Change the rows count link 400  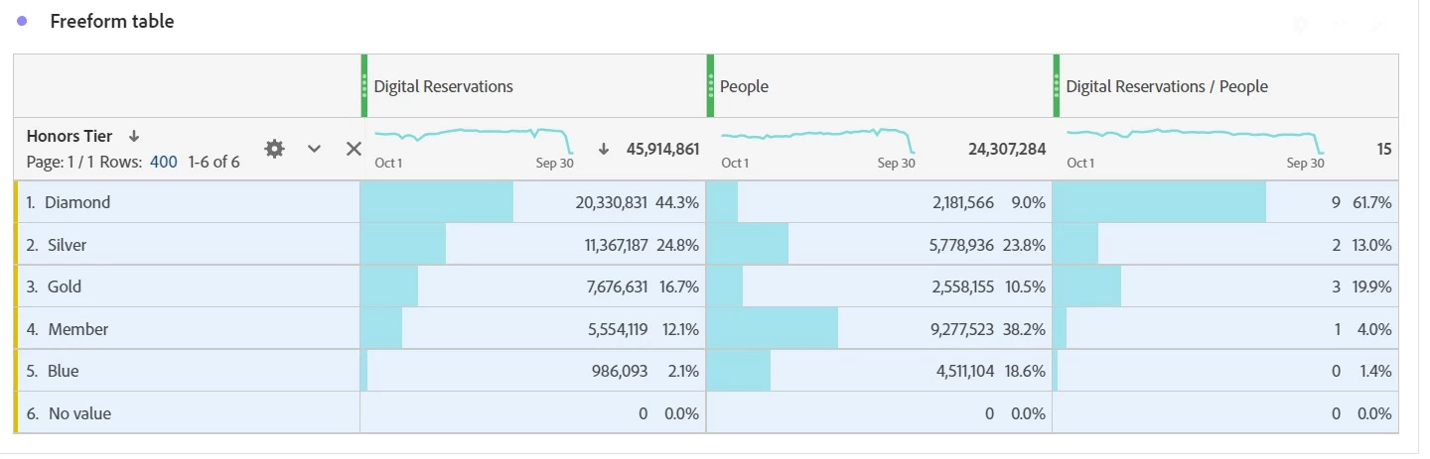pyautogui.click(x=164, y=162)
